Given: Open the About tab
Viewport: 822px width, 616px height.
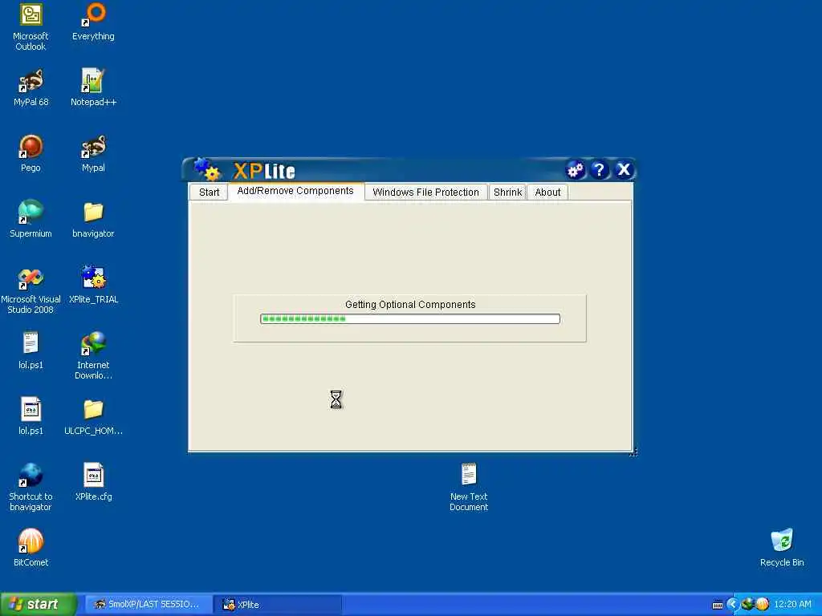Looking at the screenshot, I should (x=547, y=192).
